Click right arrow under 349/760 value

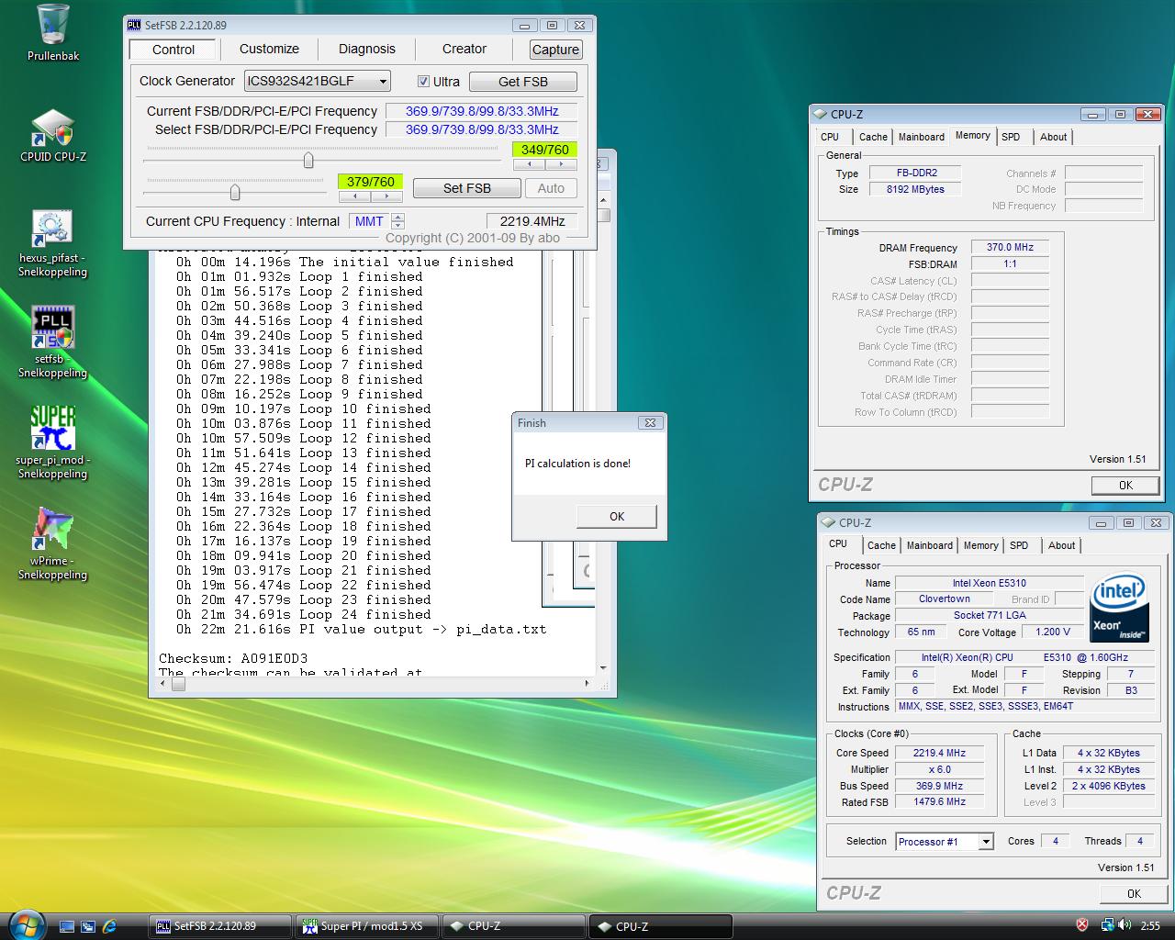(560, 164)
